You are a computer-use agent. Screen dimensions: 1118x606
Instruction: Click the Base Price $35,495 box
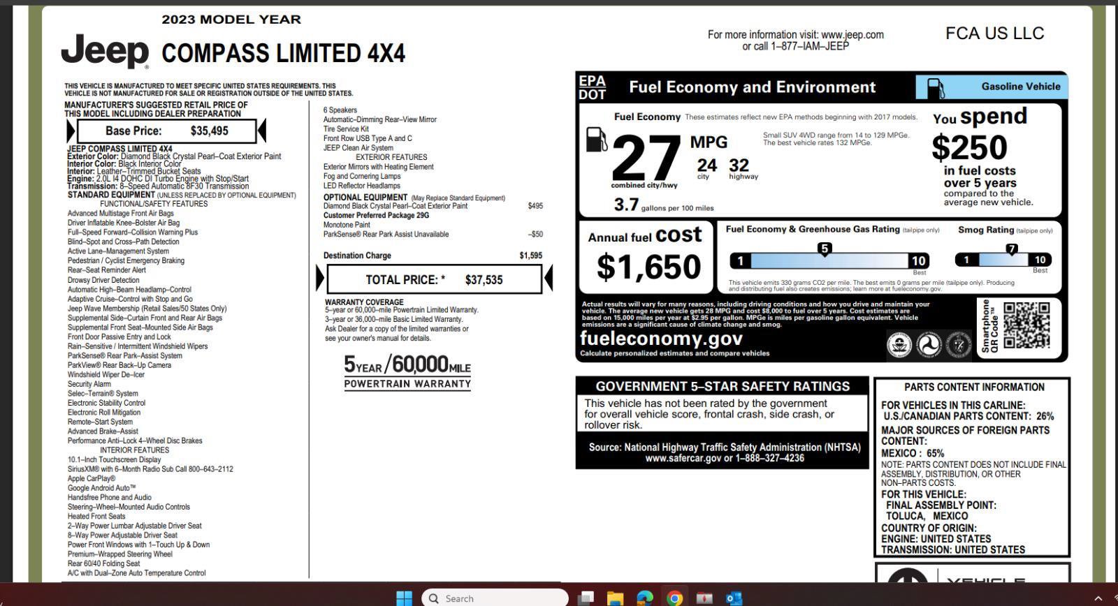pyautogui.click(x=166, y=131)
